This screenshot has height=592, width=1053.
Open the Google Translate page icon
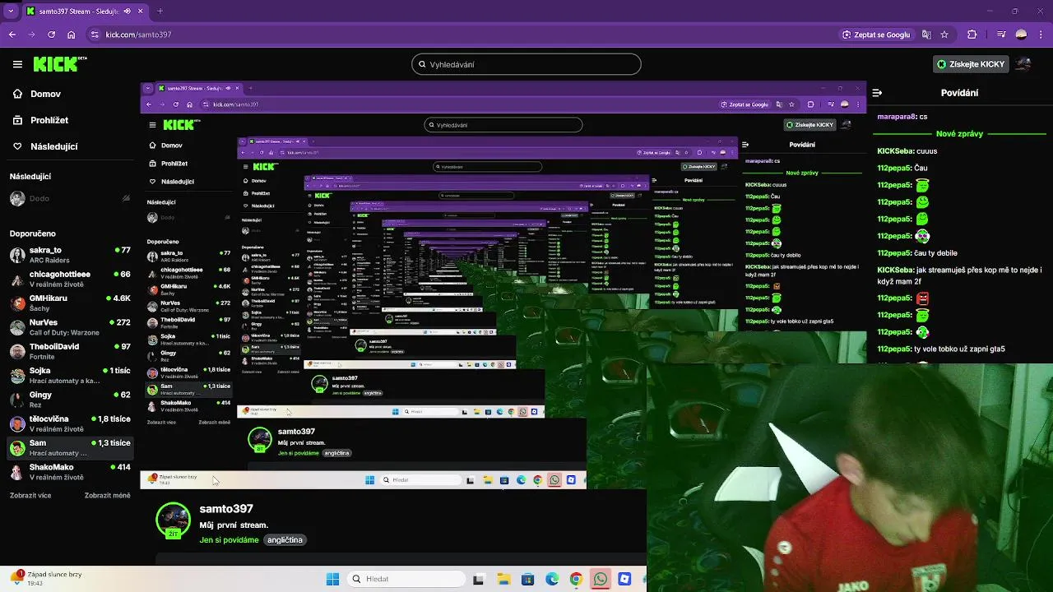pyautogui.click(x=926, y=35)
